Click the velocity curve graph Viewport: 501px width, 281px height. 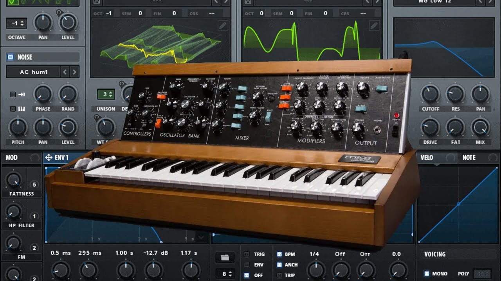coord(458,204)
